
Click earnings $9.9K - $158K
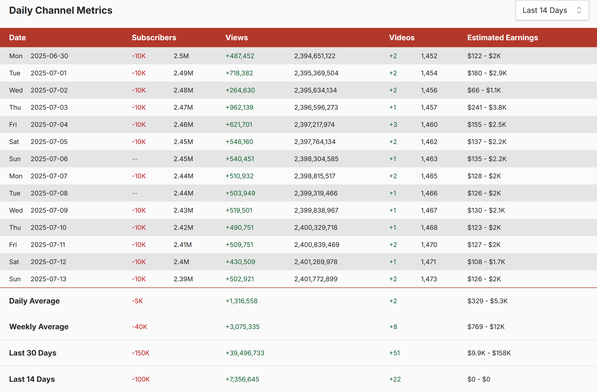pos(489,353)
